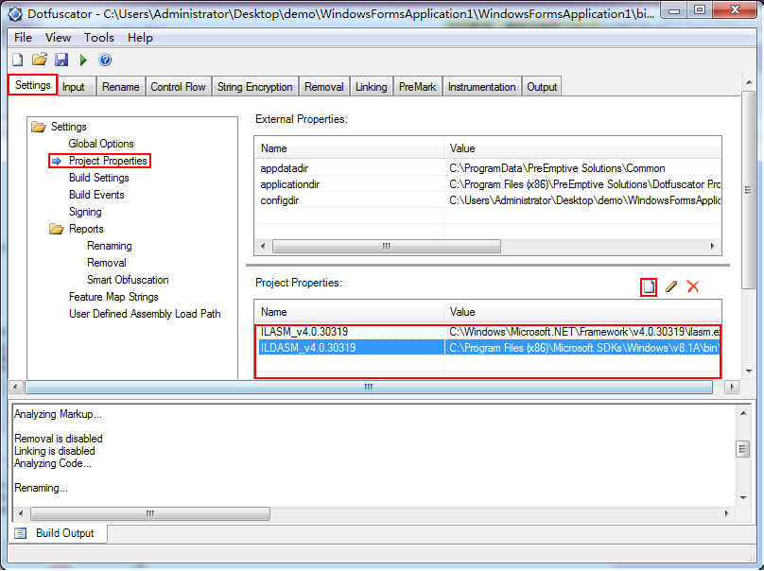
Task: Select the appdatadir external property row
Action: point(488,168)
